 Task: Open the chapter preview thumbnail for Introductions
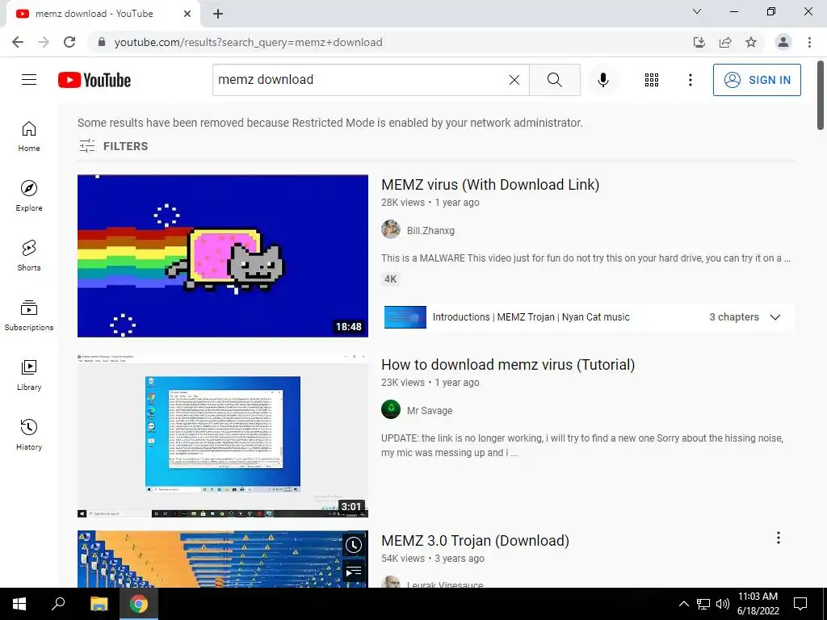coord(405,316)
